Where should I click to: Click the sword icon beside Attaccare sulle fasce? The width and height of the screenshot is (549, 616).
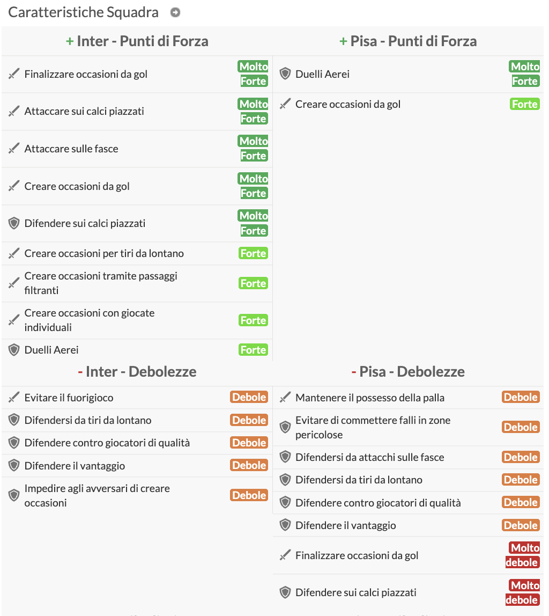[13, 148]
